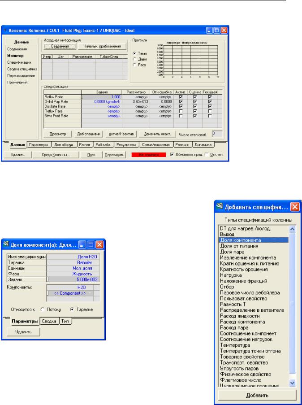
Task: Open the Параметры tab in the Колонна window
Action: pyautogui.click(x=39, y=145)
